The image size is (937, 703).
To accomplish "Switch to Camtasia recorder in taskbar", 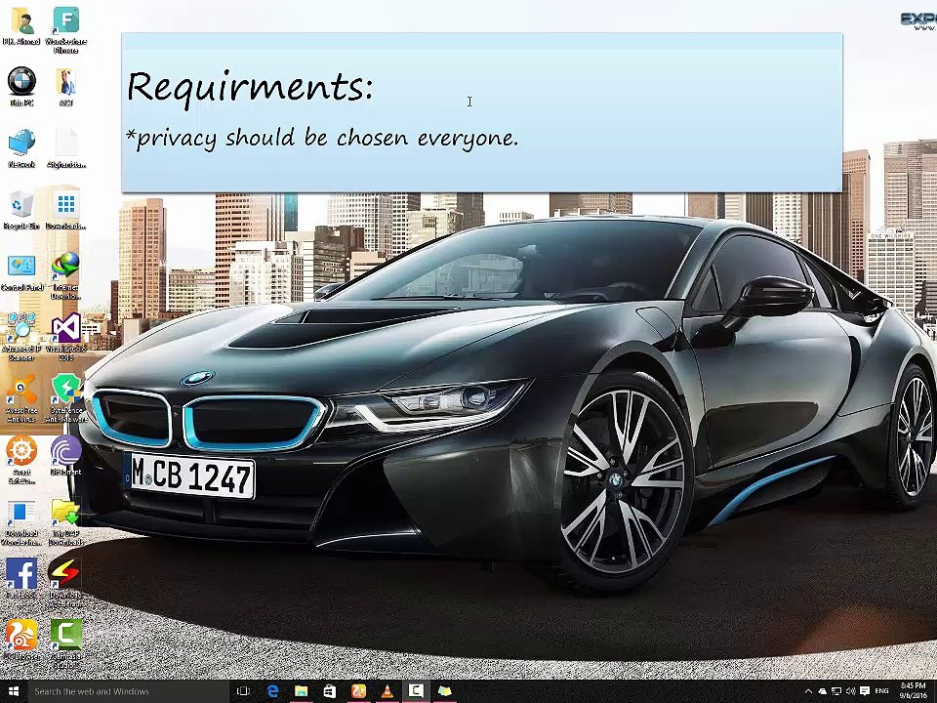I will tap(416, 691).
